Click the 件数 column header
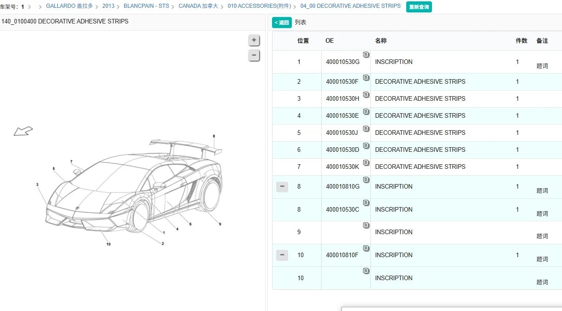This screenshot has height=311, width=562. 522,40
